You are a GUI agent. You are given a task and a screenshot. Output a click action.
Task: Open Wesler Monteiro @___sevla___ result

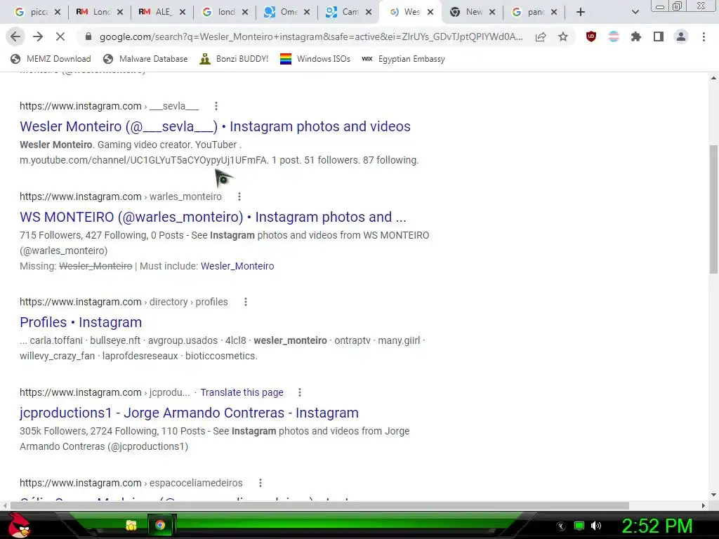pos(215,126)
